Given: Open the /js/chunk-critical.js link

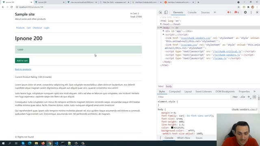Looking at the screenshot, I should (x=227, y=52).
